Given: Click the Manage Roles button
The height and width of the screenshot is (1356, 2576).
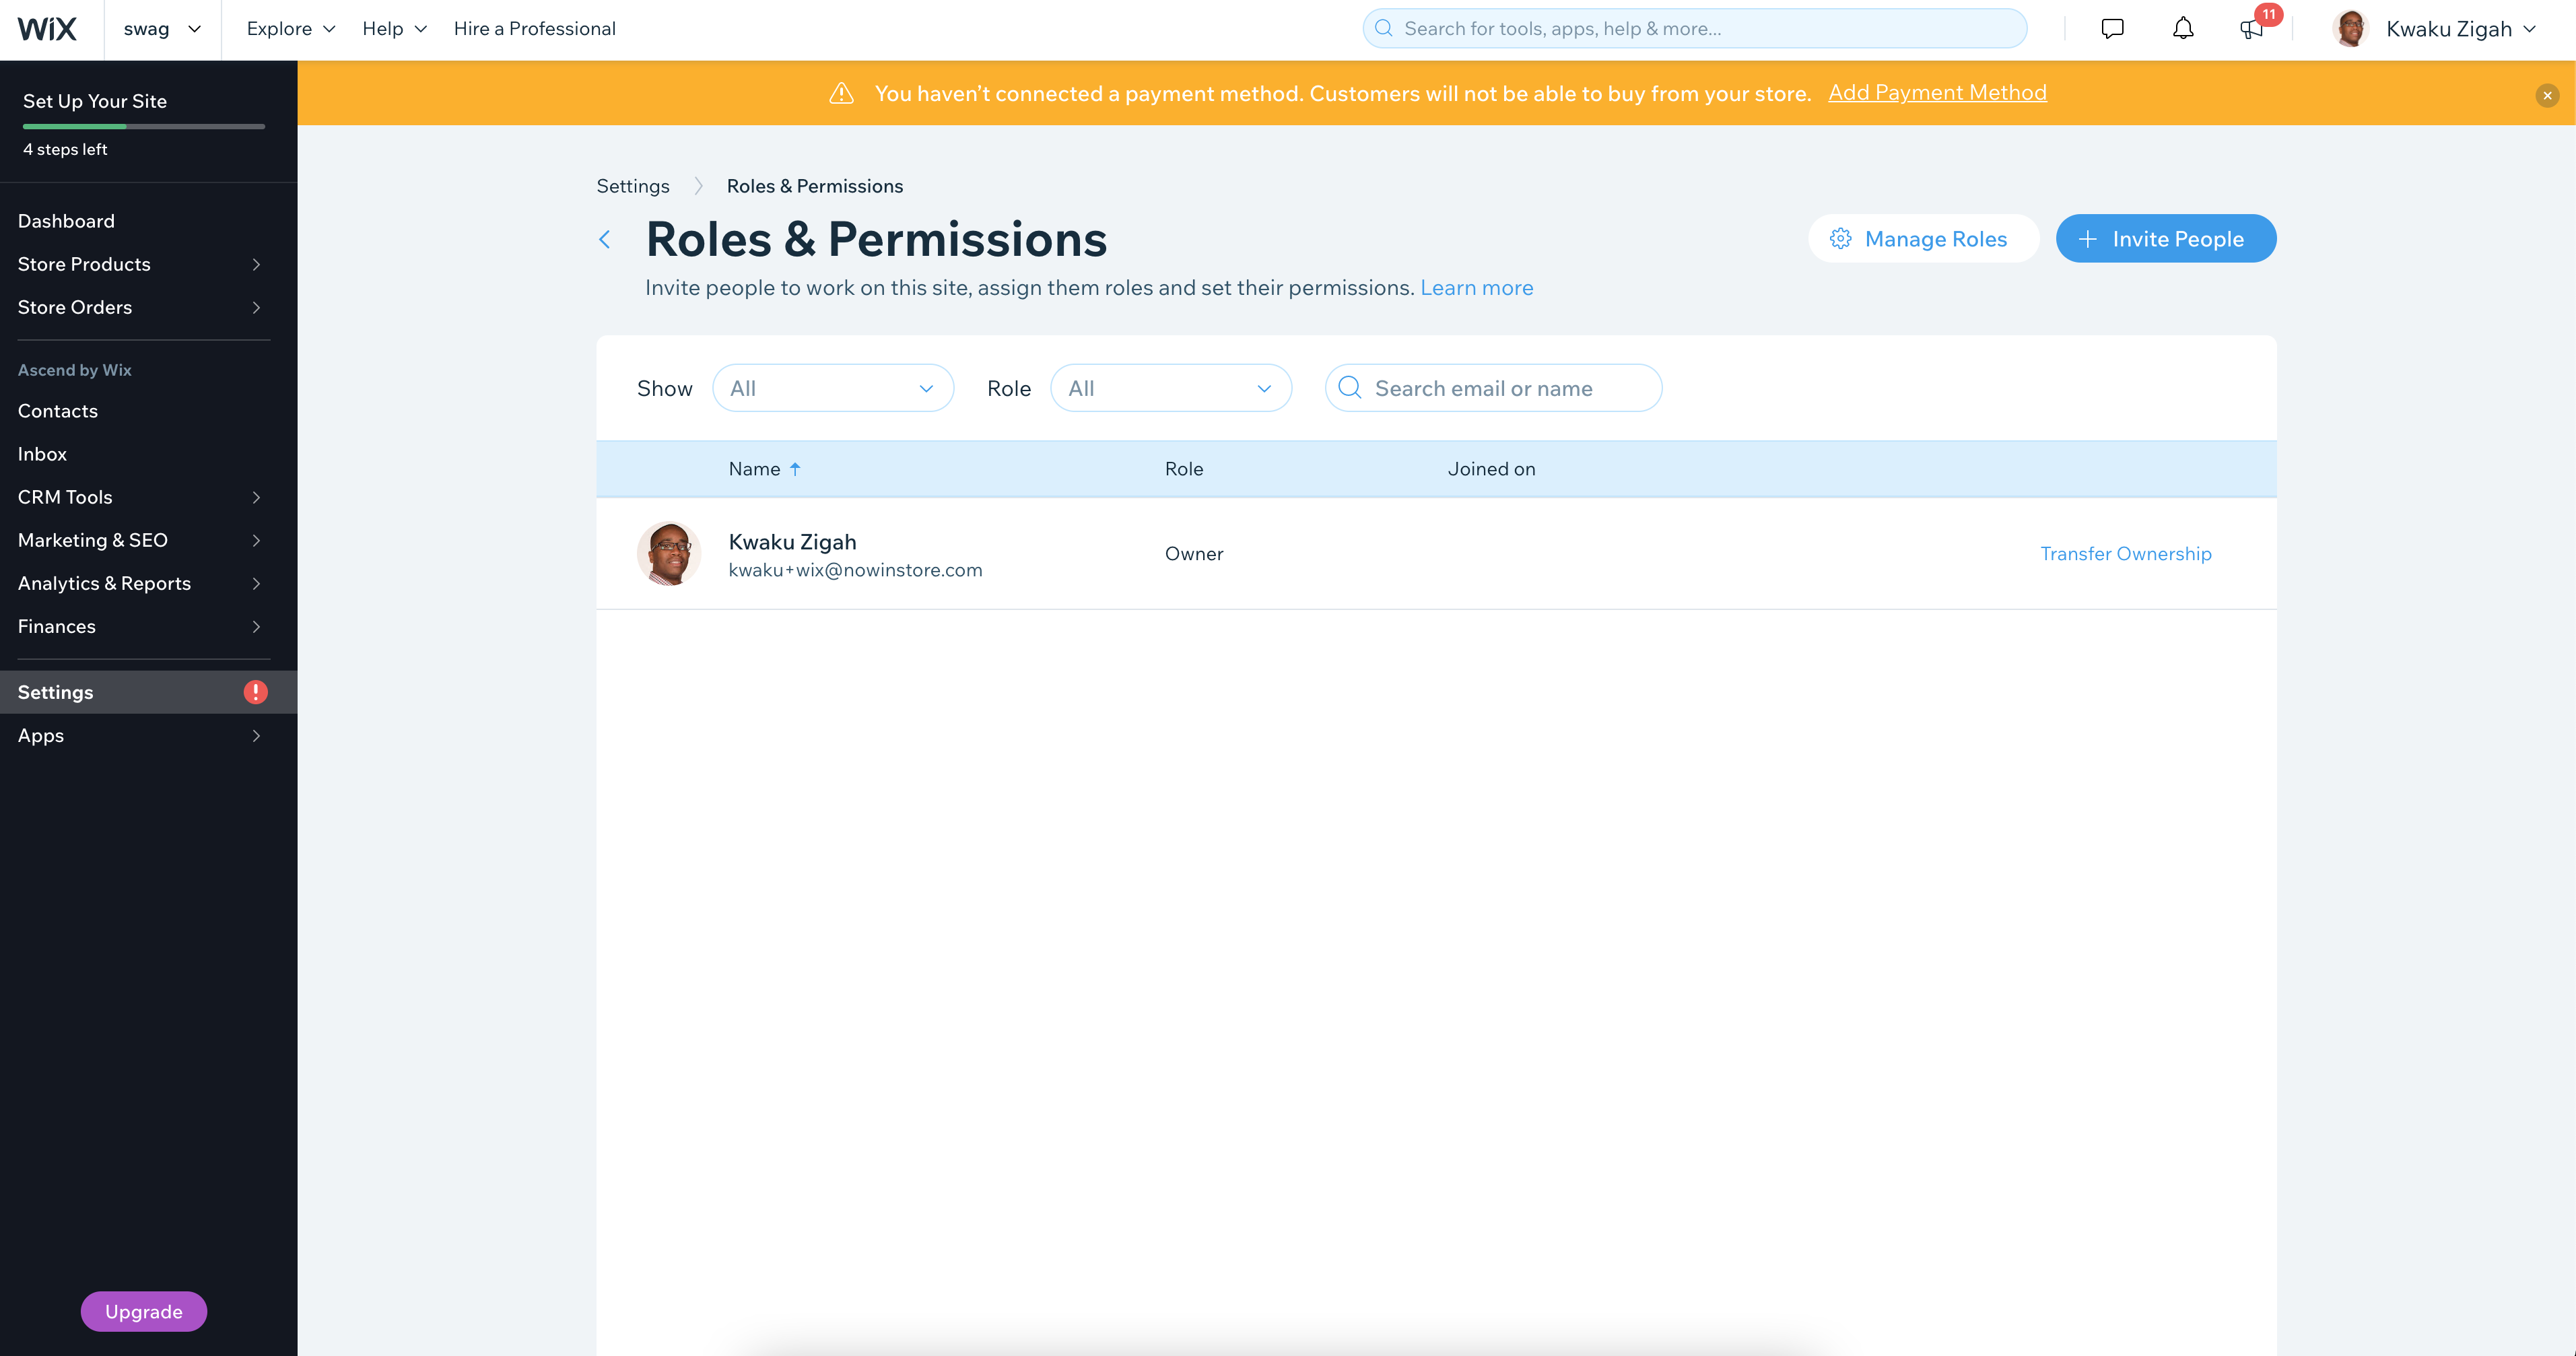Looking at the screenshot, I should (x=1923, y=239).
